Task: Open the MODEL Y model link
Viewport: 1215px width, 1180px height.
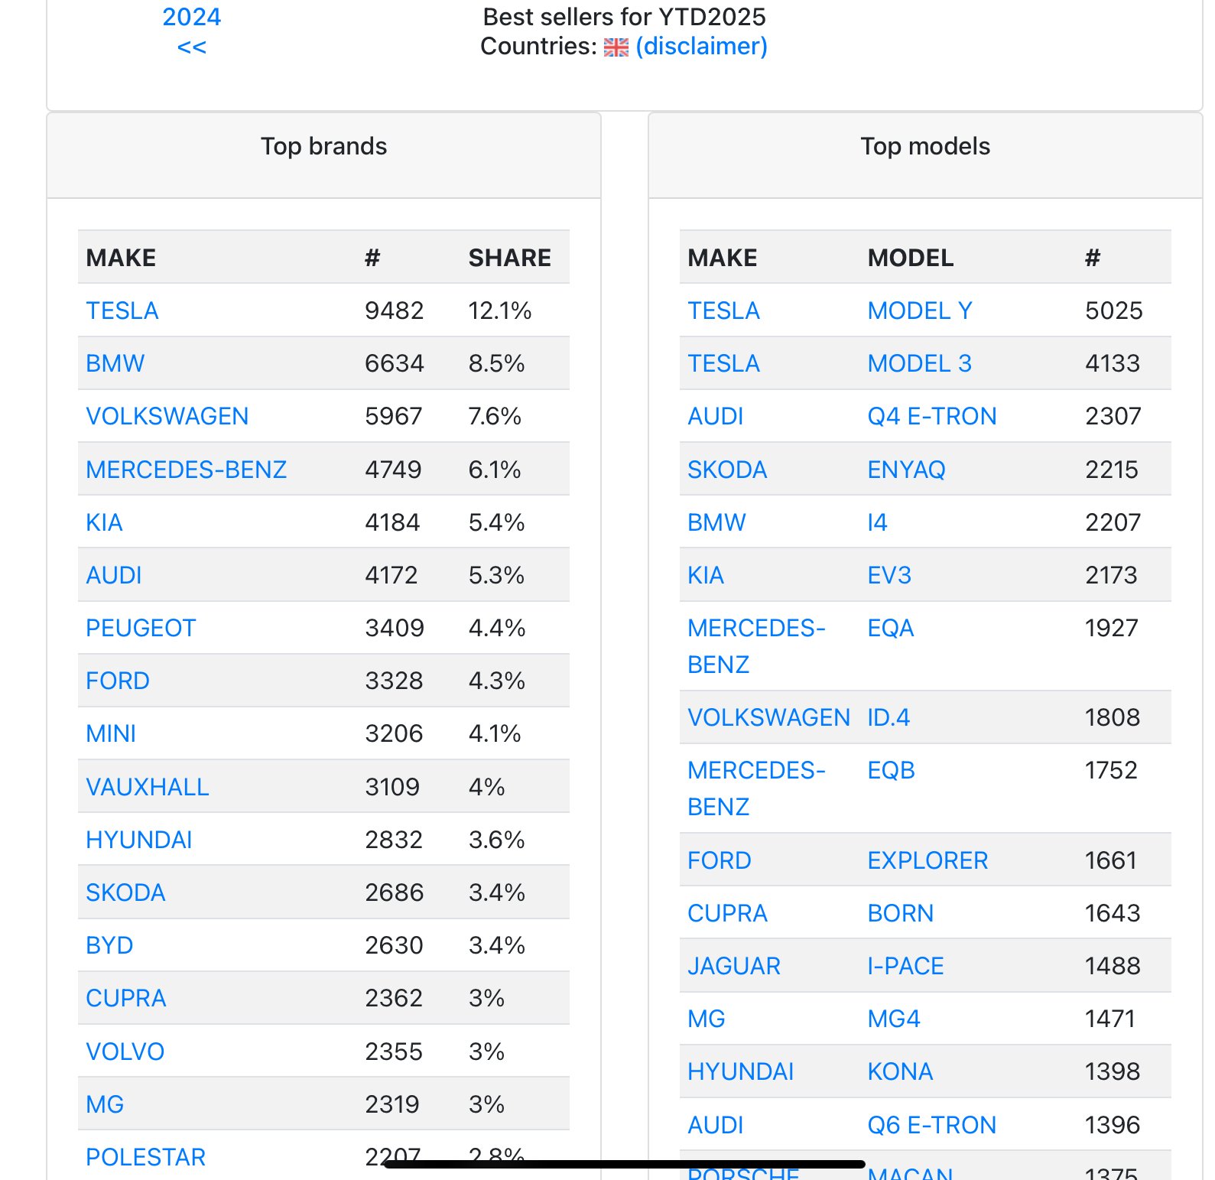Action: [920, 310]
